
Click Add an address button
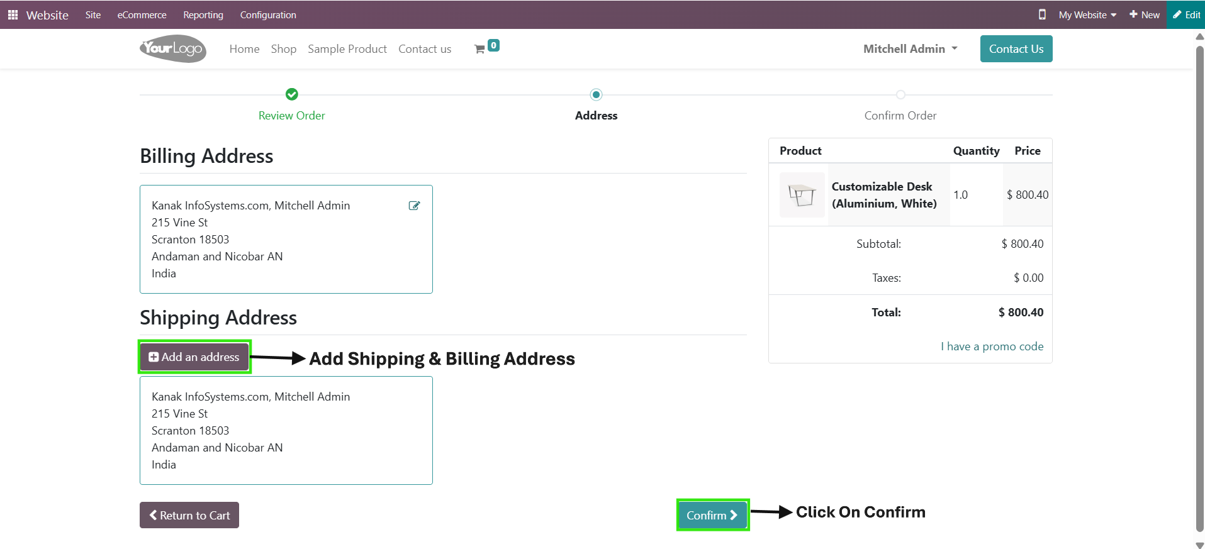click(194, 357)
